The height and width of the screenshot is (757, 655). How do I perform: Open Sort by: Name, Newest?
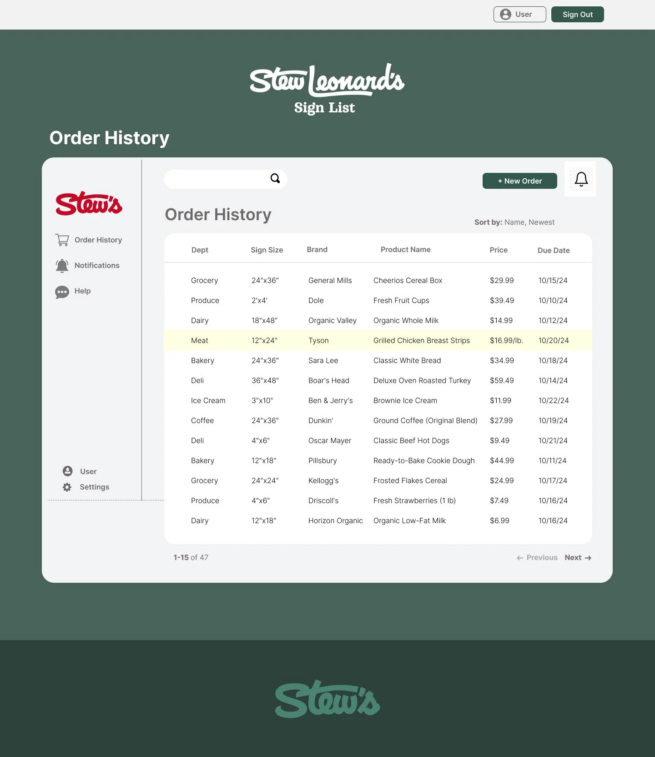point(514,222)
